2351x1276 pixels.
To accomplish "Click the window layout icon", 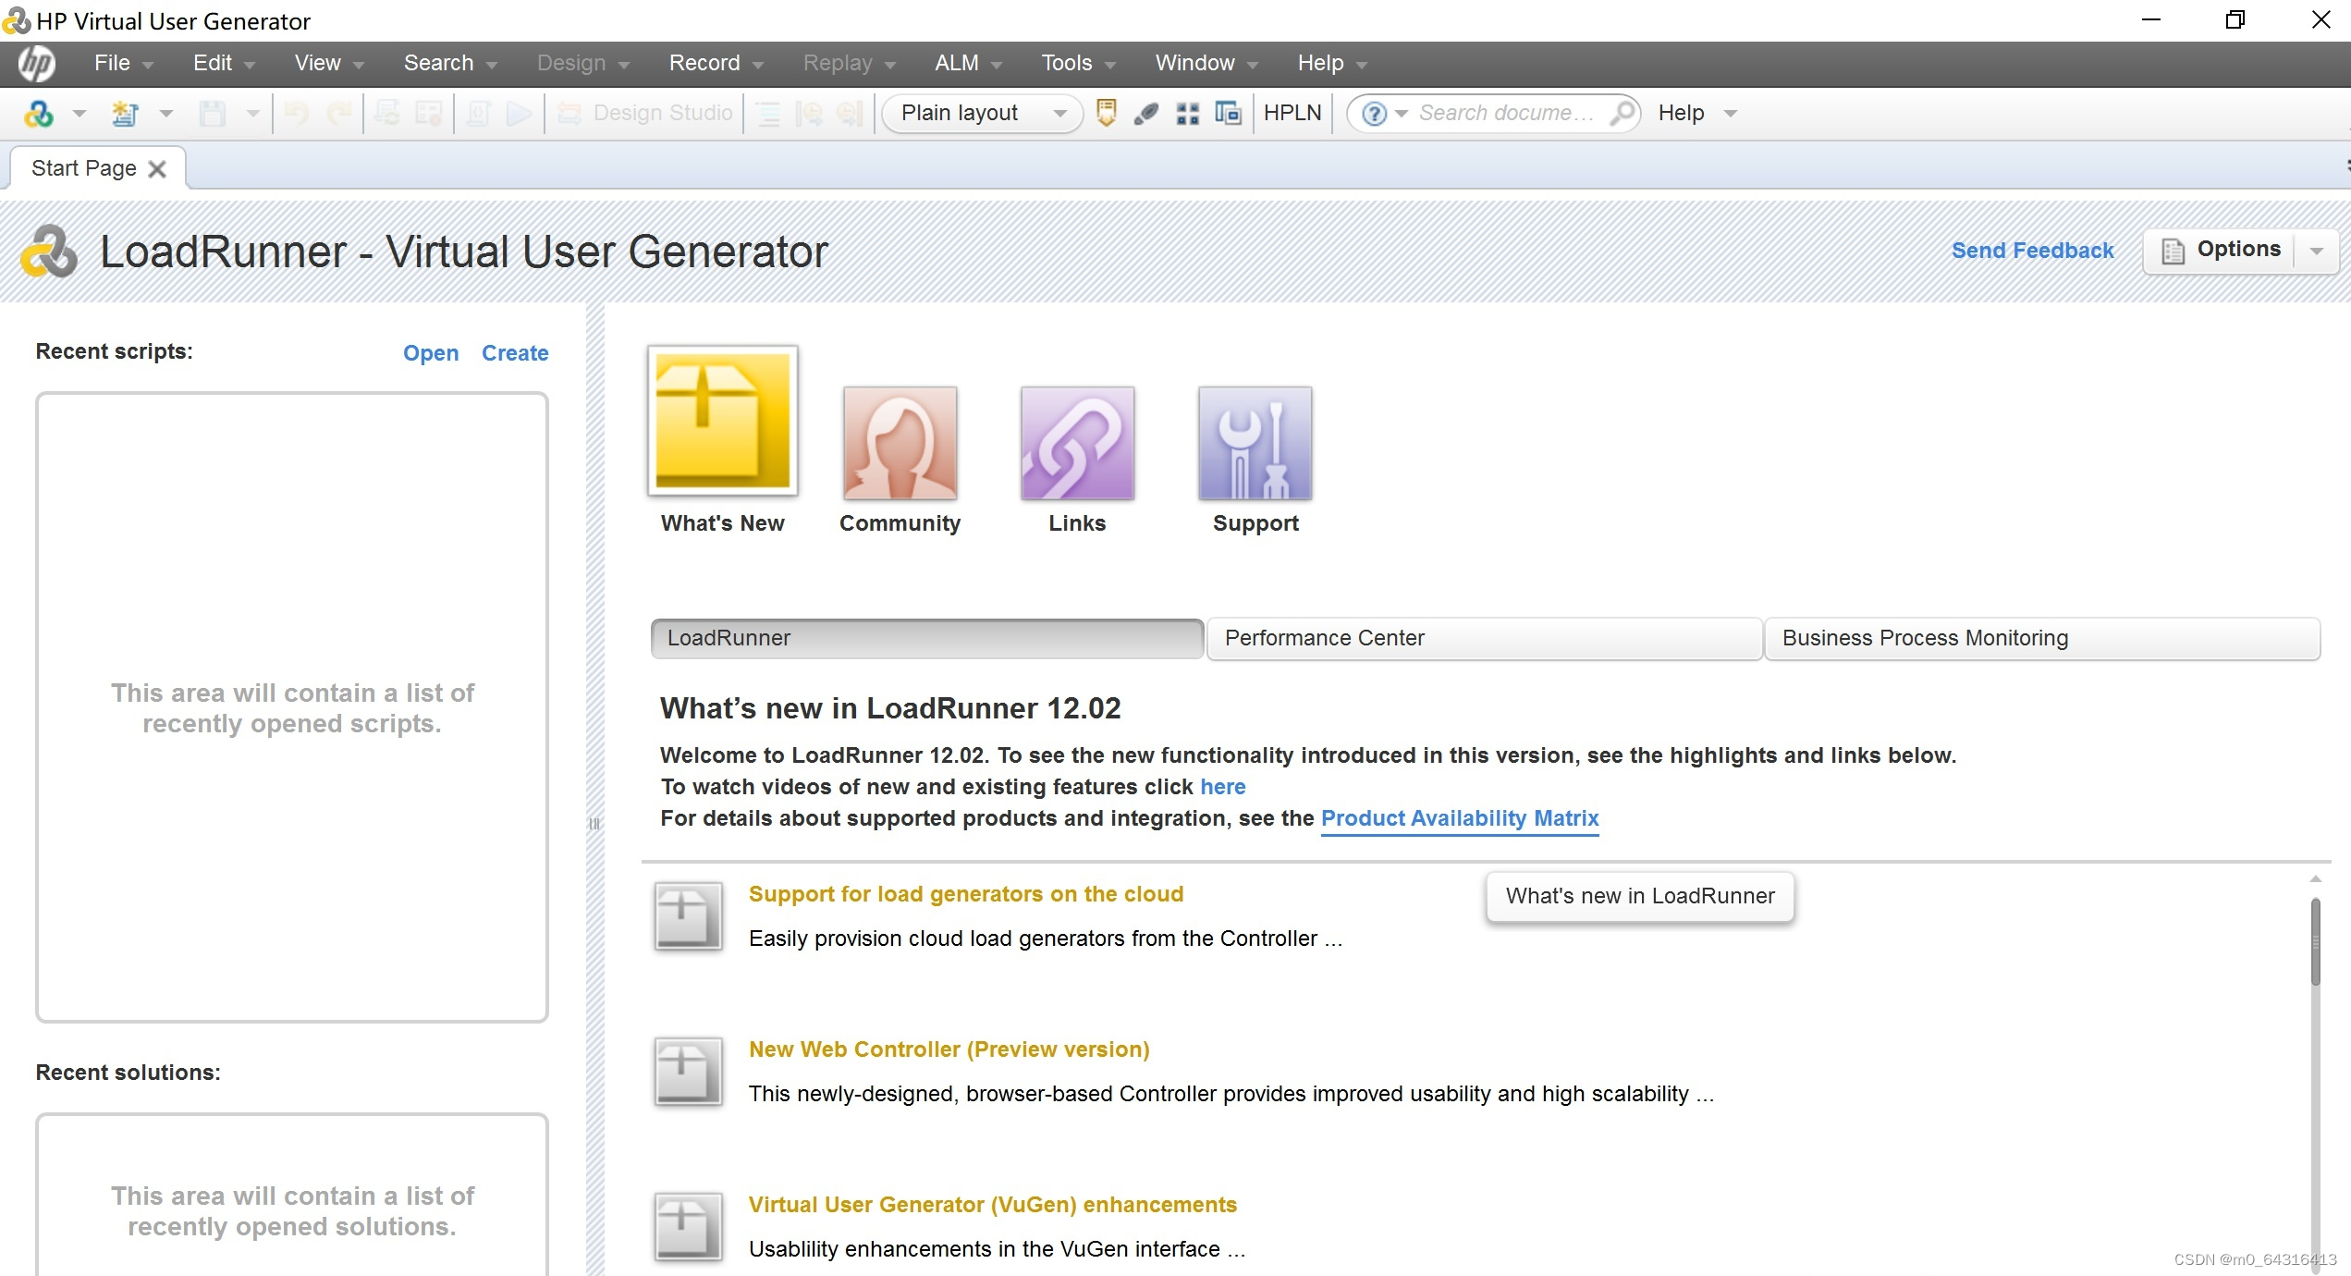I will (1230, 113).
